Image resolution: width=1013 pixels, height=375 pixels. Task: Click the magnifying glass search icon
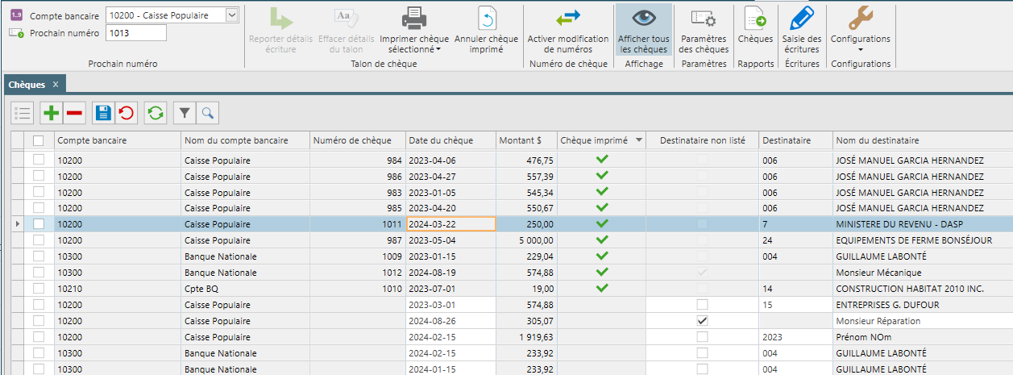point(207,113)
